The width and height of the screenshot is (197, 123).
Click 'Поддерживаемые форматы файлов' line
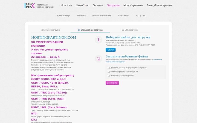(x=131, y=45)
